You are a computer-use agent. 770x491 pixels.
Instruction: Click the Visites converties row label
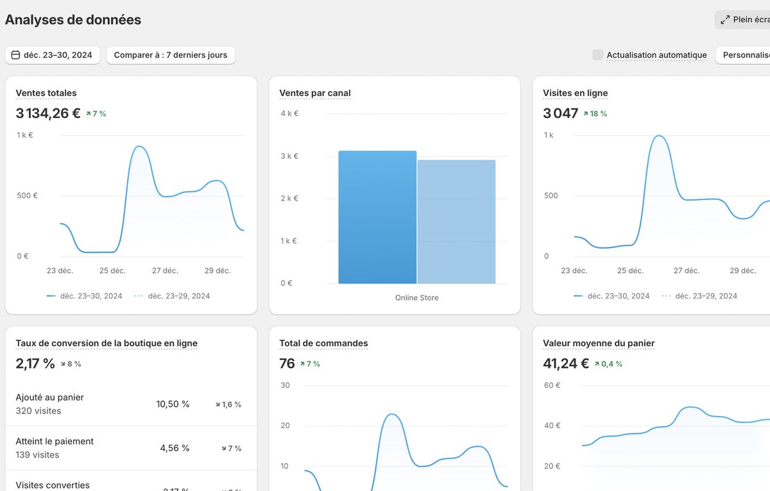point(53,485)
